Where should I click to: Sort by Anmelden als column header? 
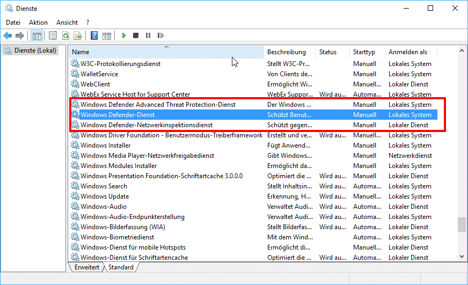411,52
